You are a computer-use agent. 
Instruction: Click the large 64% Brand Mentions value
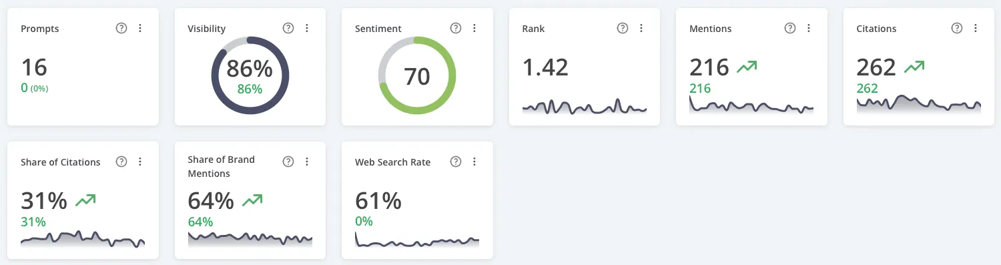point(212,201)
